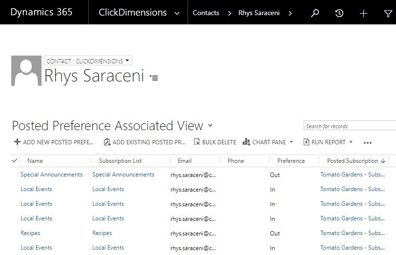Viewport: 396px width, 255px height.
Task: Click the plus quick create icon
Action: [x=363, y=13]
